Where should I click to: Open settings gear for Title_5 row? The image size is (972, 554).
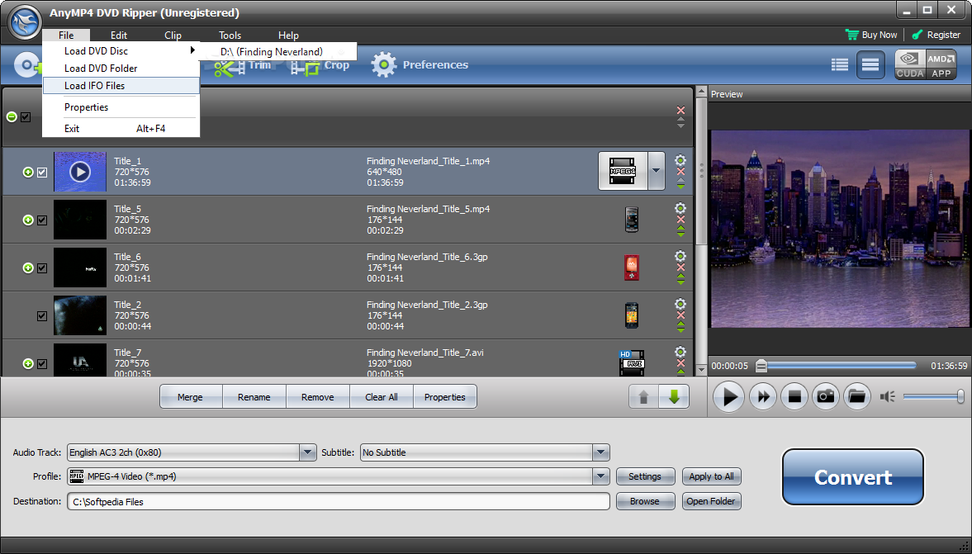tap(680, 207)
